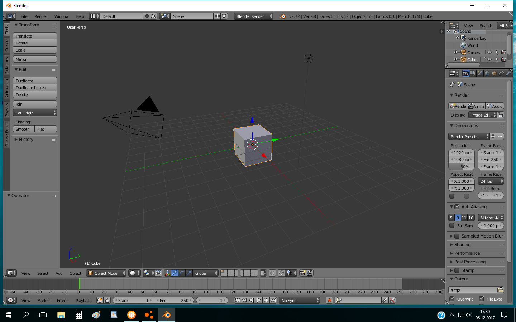Click the Mirror button

click(35, 59)
